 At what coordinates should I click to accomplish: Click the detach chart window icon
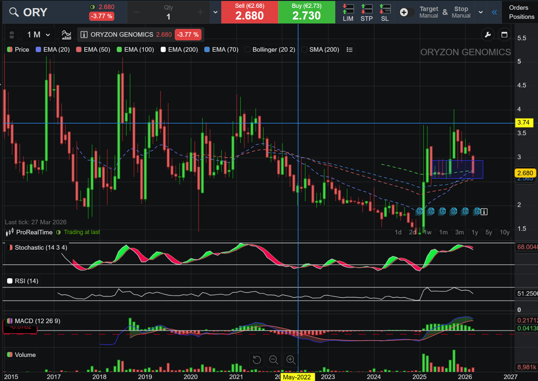[504, 35]
